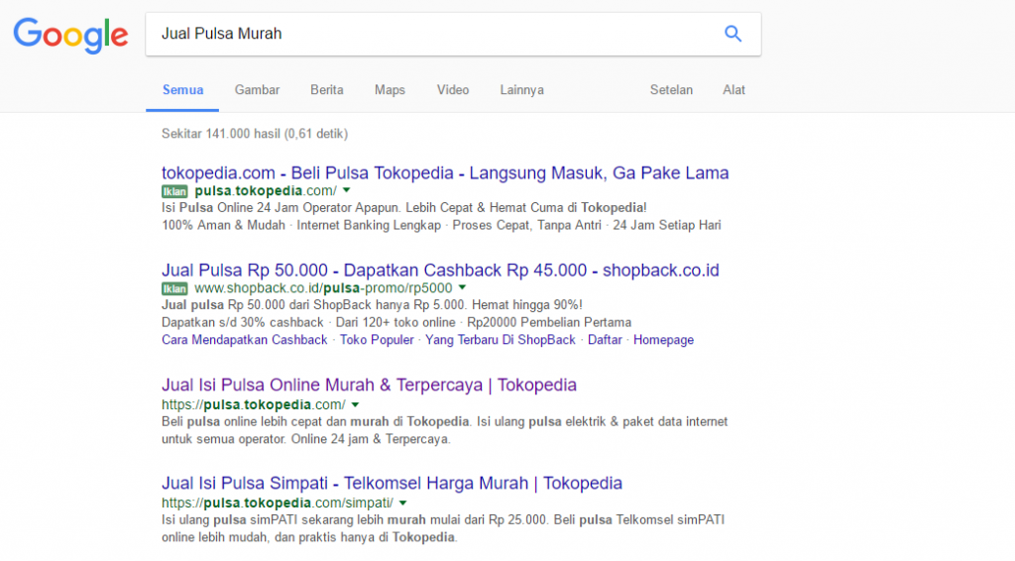Open the 'Toko Populer' sitelink
The height and width of the screenshot is (561, 1015).
tap(377, 340)
